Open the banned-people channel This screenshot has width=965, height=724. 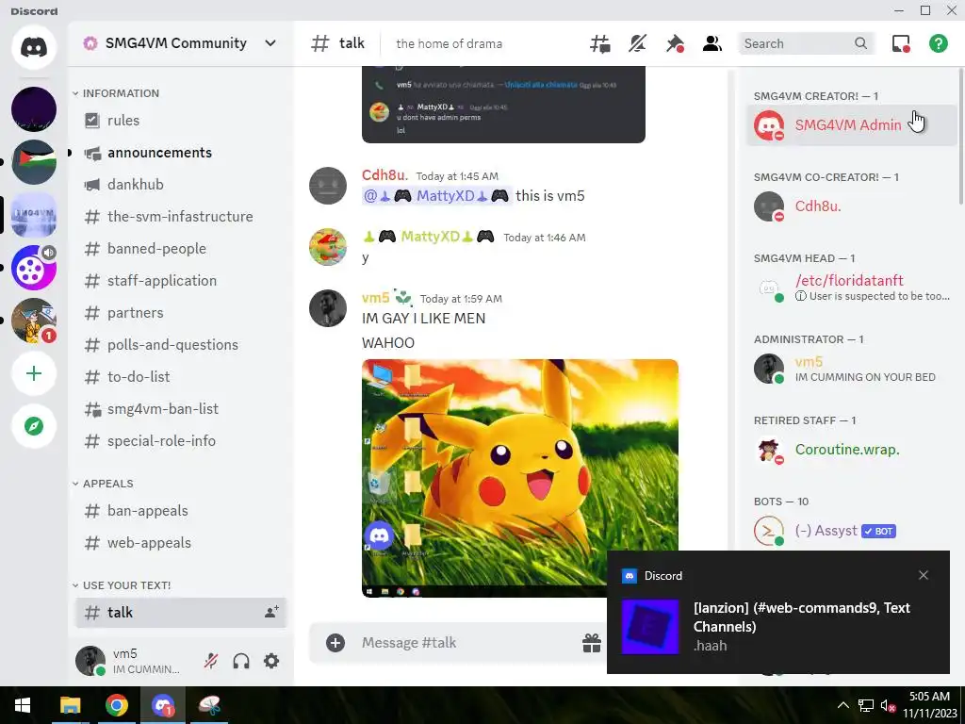(x=180, y=248)
